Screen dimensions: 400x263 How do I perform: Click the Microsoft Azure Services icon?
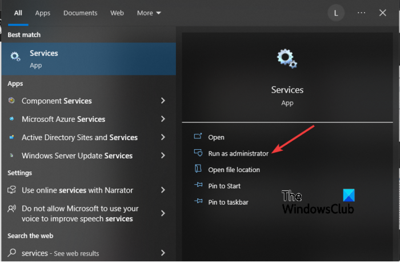[x=11, y=119]
